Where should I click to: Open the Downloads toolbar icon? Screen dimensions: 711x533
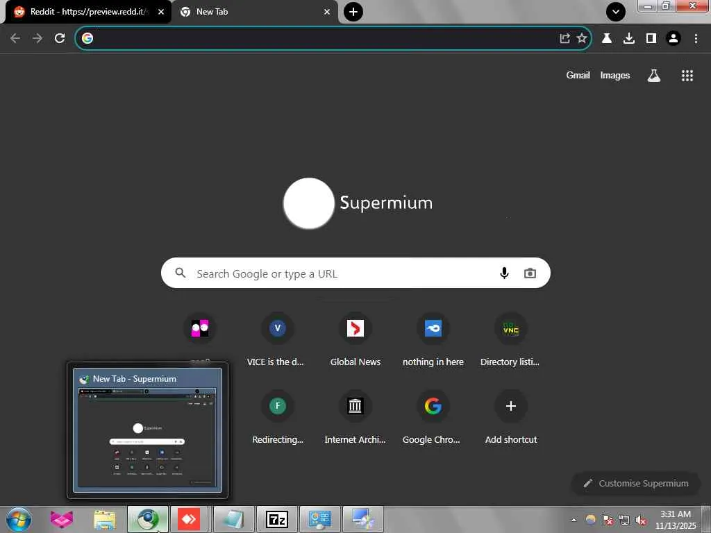click(x=629, y=39)
